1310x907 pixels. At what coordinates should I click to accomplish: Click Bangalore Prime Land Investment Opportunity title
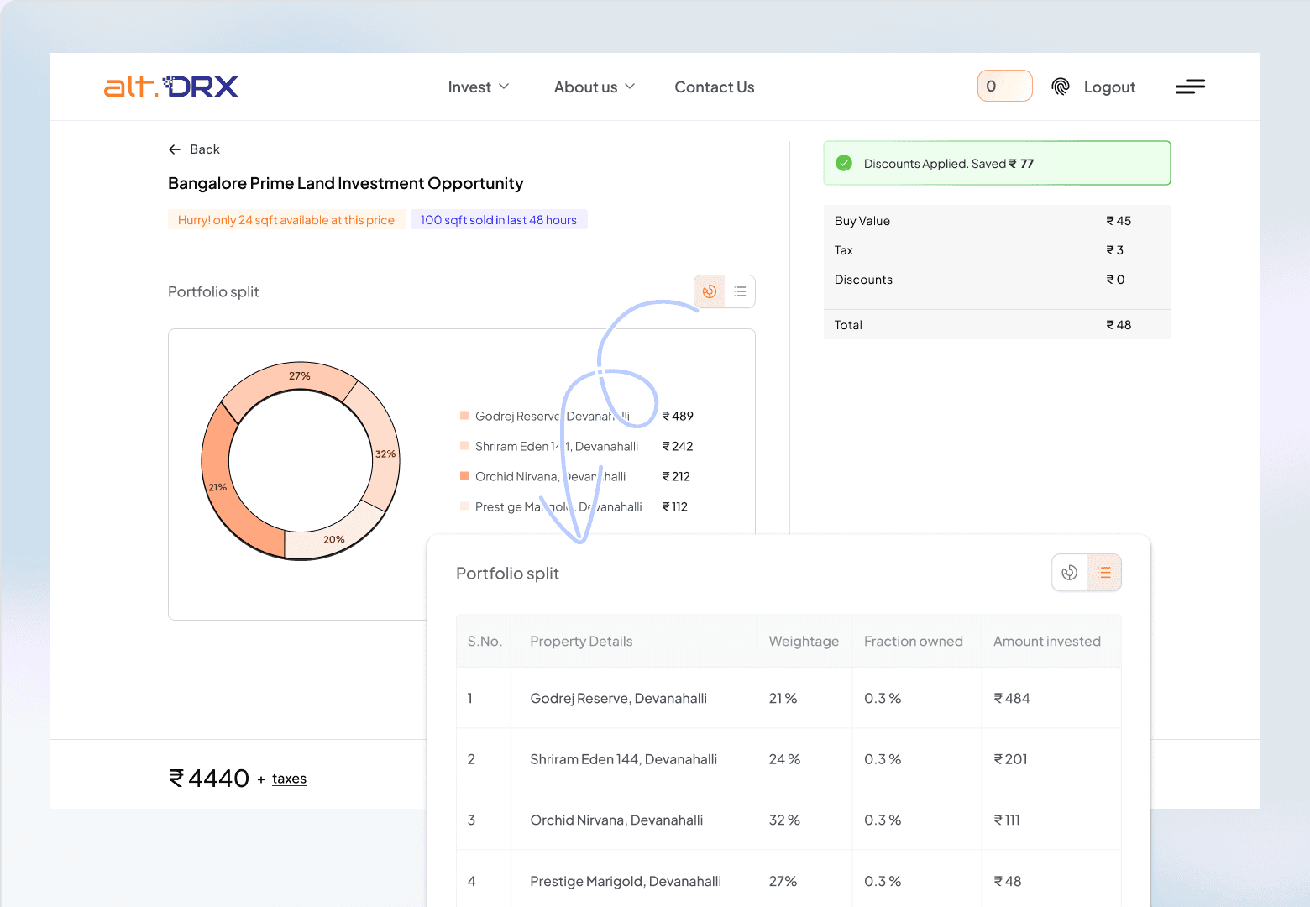(x=345, y=183)
